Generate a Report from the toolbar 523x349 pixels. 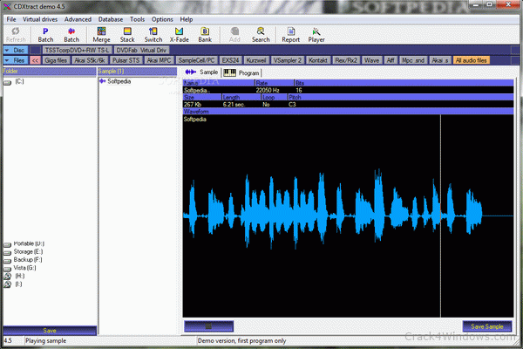(x=290, y=35)
